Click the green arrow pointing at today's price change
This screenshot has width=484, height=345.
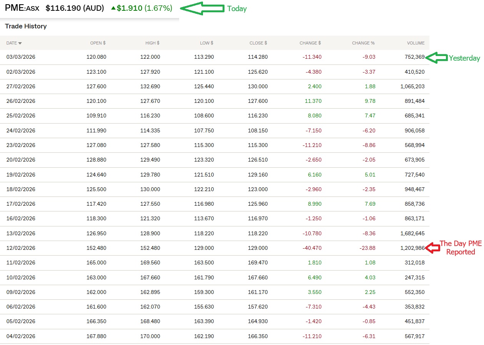(x=202, y=8)
